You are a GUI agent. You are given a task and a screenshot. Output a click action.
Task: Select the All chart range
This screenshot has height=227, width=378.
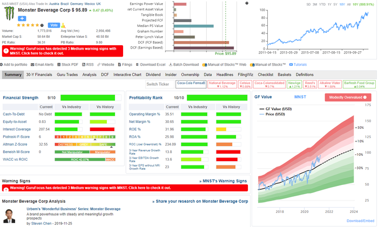[x=349, y=4]
